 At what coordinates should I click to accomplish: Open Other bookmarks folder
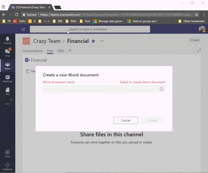192,21
